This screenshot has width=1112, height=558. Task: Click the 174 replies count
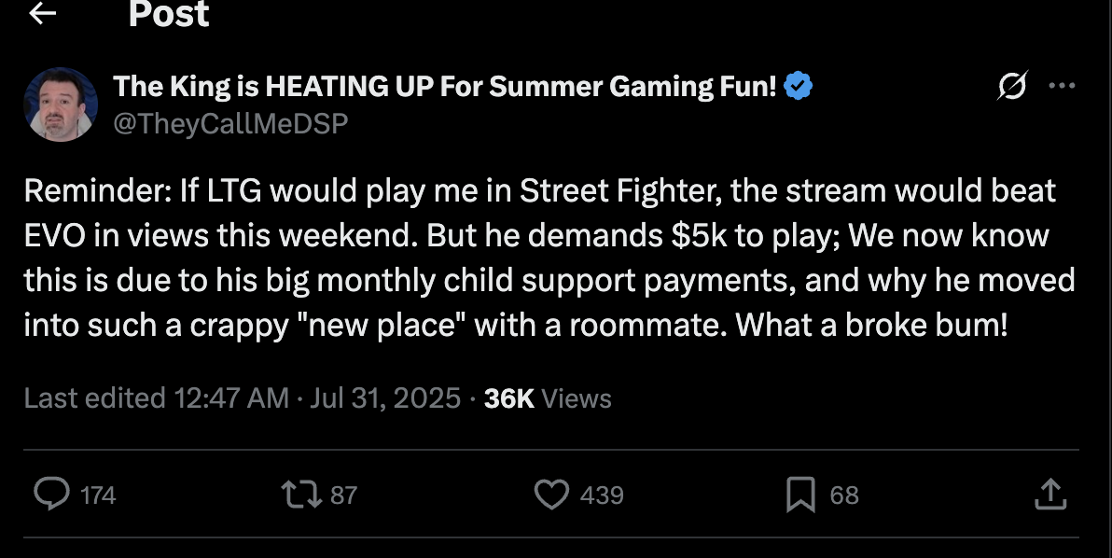click(x=98, y=495)
